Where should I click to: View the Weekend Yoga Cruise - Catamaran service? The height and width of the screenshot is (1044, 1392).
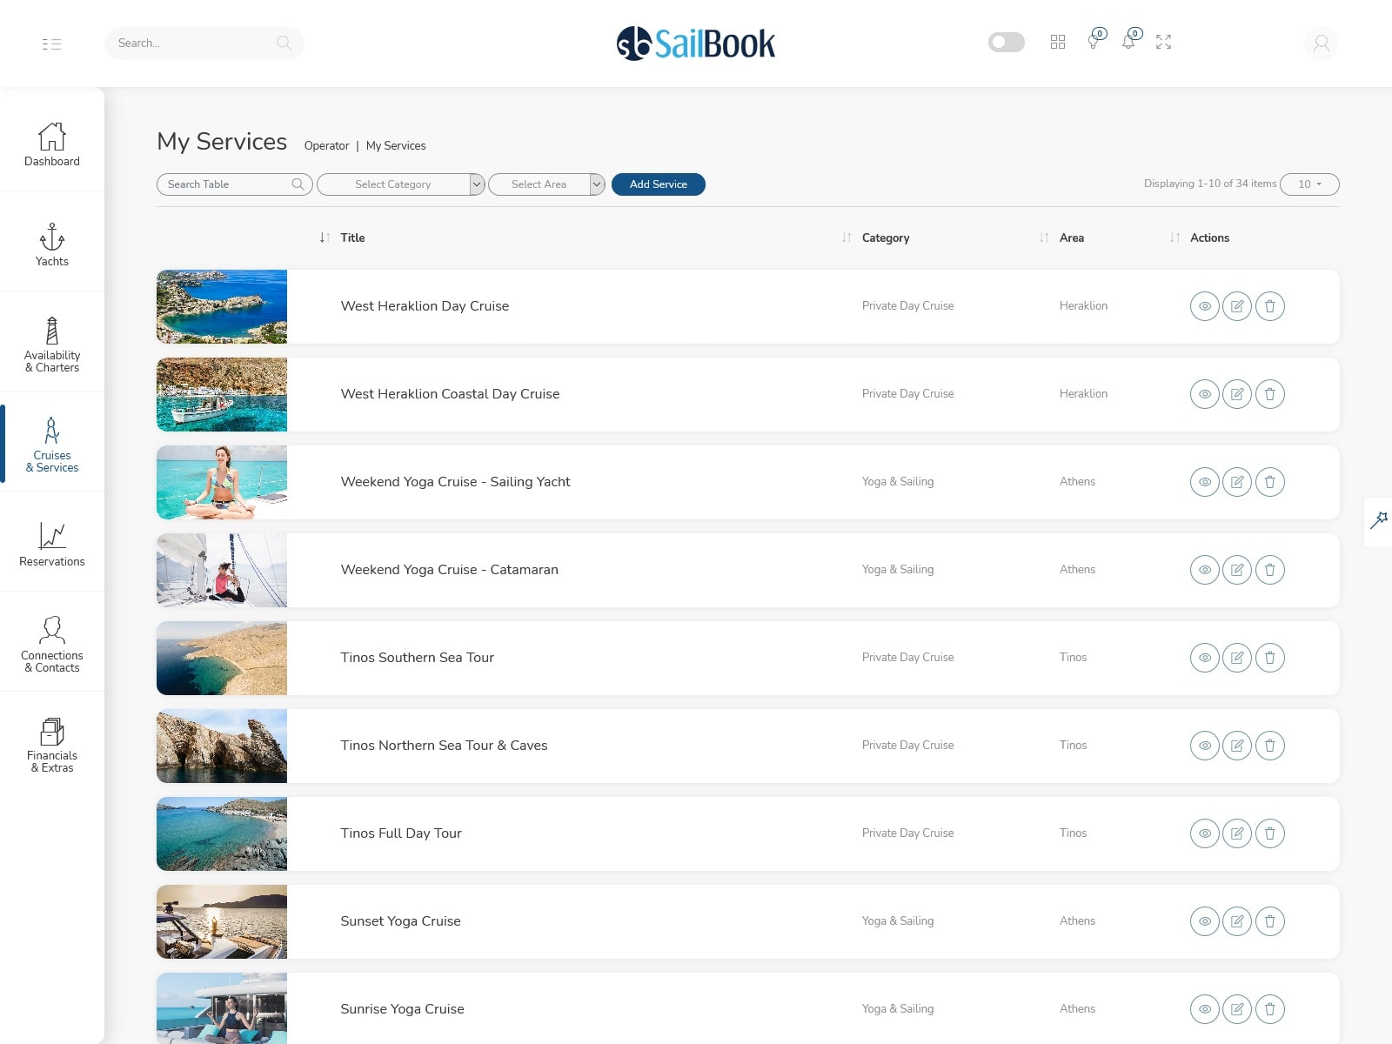pos(1204,570)
